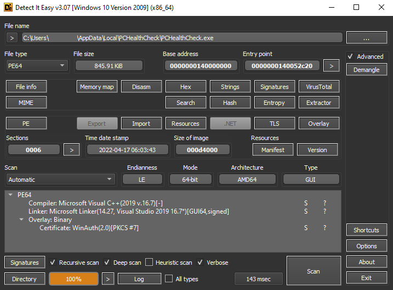Click the bottom-left Signatures button
393x290 pixels.
(x=25, y=263)
